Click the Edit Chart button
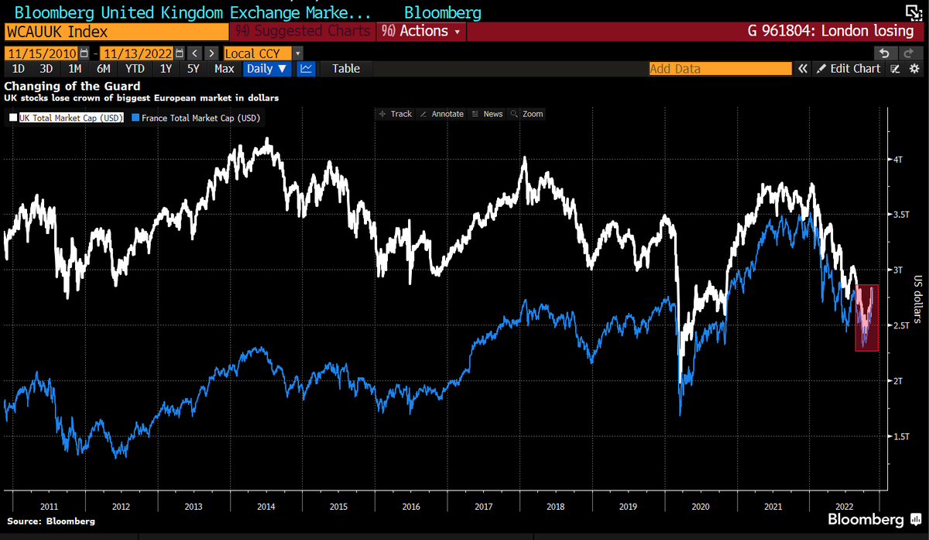Viewport: 929px width, 540px height. click(848, 69)
